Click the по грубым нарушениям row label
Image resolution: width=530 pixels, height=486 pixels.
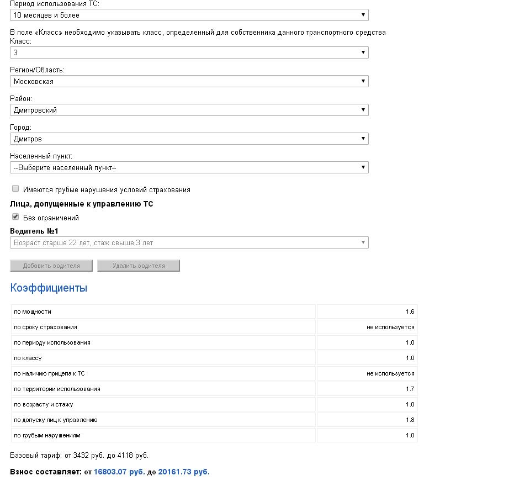[x=47, y=435]
